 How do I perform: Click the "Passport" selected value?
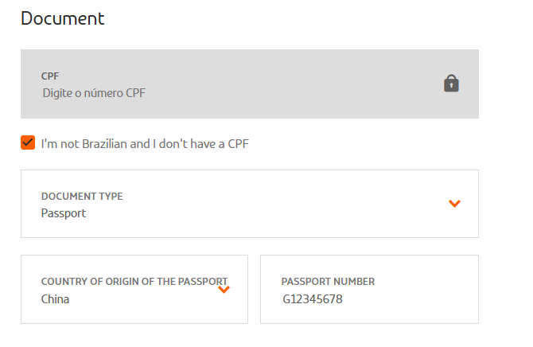click(64, 213)
